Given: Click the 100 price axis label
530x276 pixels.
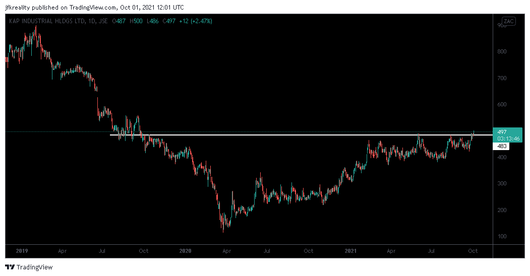Looking at the screenshot, I should coord(502,236).
